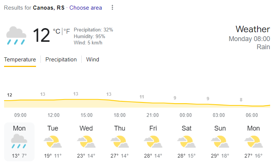Select Thursday partly cloudy icon
The height and width of the screenshot is (162, 272).
click(120, 142)
